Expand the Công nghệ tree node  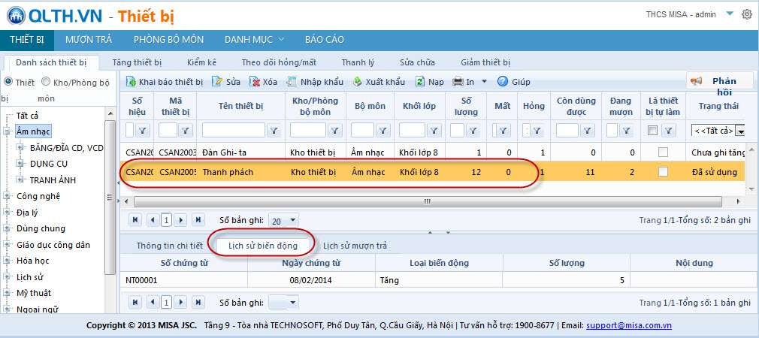point(8,196)
